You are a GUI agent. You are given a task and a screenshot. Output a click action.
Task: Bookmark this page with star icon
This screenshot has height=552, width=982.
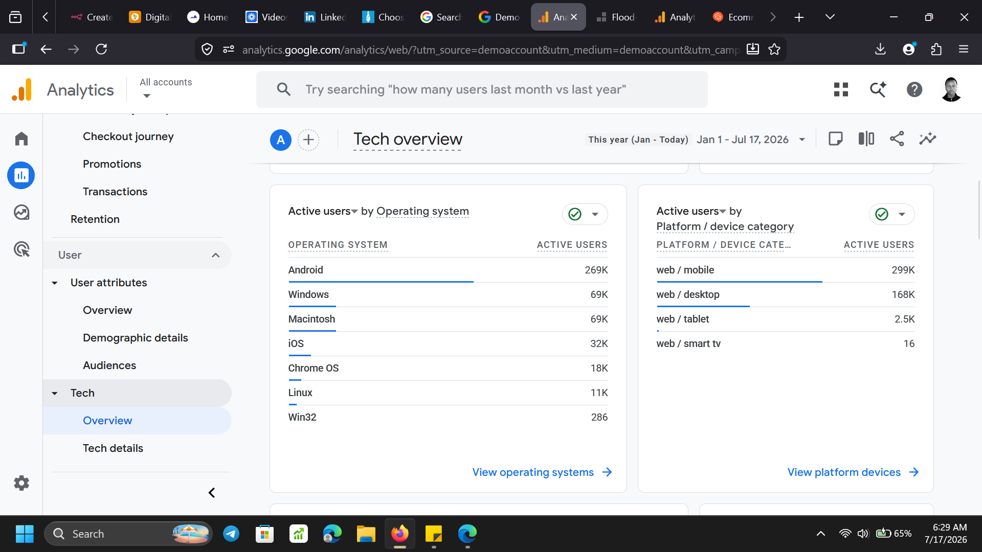tap(774, 49)
